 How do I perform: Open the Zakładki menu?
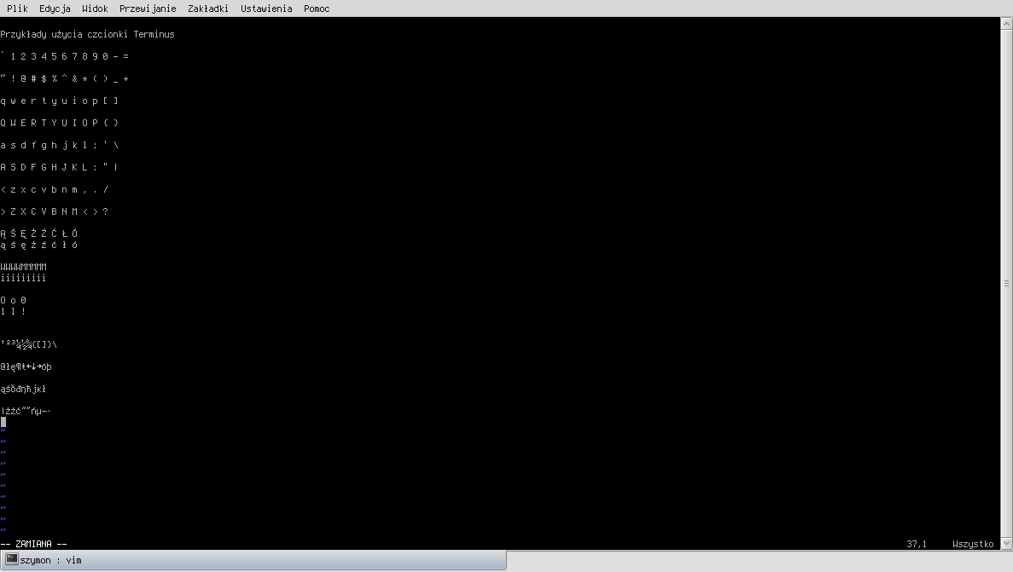[x=208, y=9]
